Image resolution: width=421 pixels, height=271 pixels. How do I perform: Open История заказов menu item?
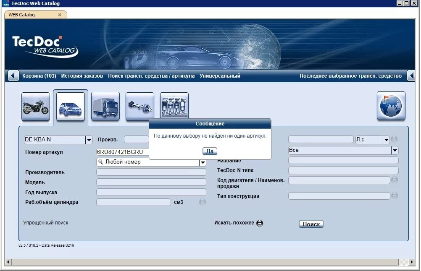82,76
